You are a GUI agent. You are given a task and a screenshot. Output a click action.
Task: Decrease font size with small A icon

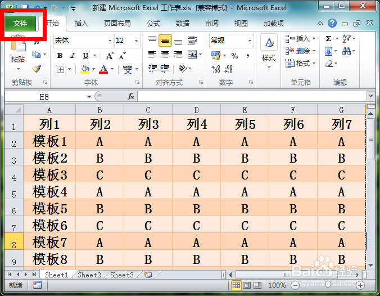pos(123,56)
